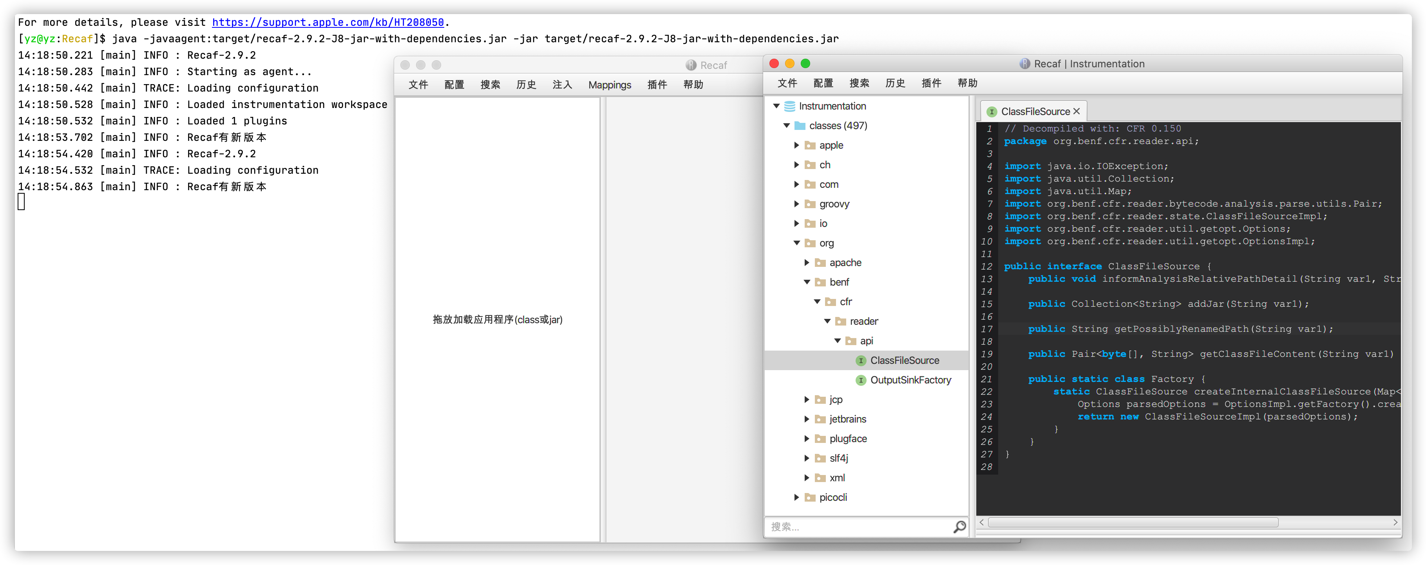The width and height of the screenshot is (1426, 565).
Task: Click the benf folder icon in the tree
Action: click(820, 282)
